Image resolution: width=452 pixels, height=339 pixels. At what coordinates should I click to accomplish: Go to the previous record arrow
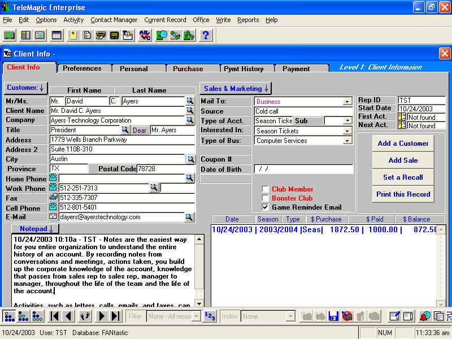coord(68,316)
